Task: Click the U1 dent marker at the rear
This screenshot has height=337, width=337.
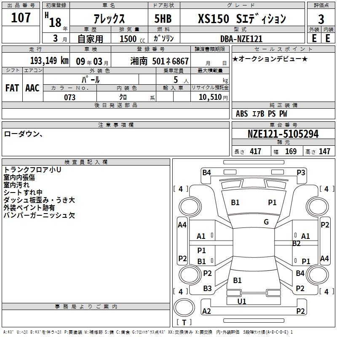Action: 242,301
